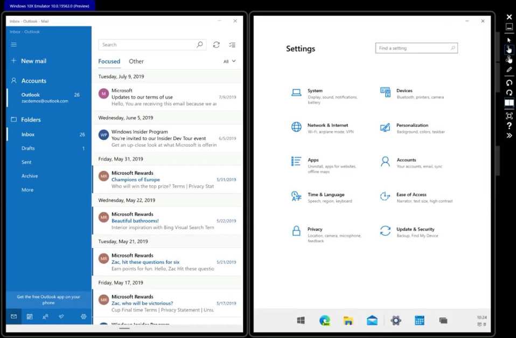This screenshot has width=516, height=338.
Task: Open Time & Language settings
Action: pos(322,197)
